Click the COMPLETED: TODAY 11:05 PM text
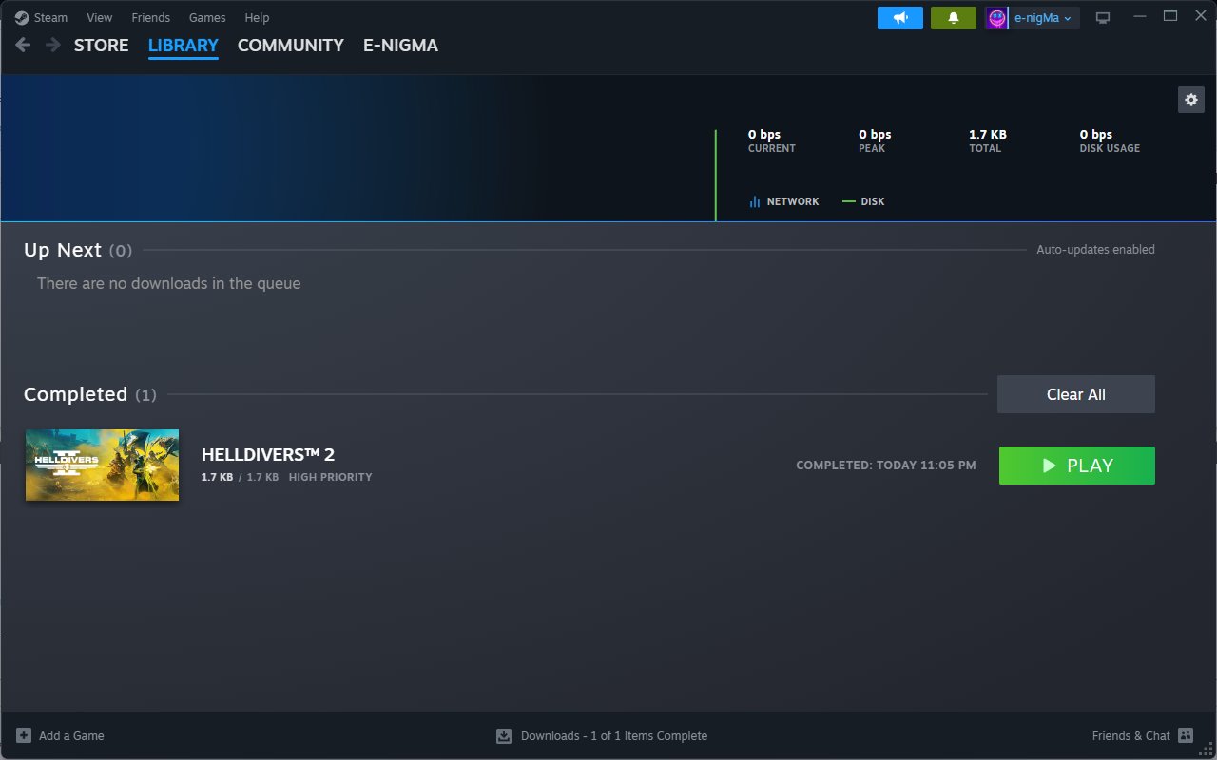Screen dimensions: 1217x760 pos(886,465)
